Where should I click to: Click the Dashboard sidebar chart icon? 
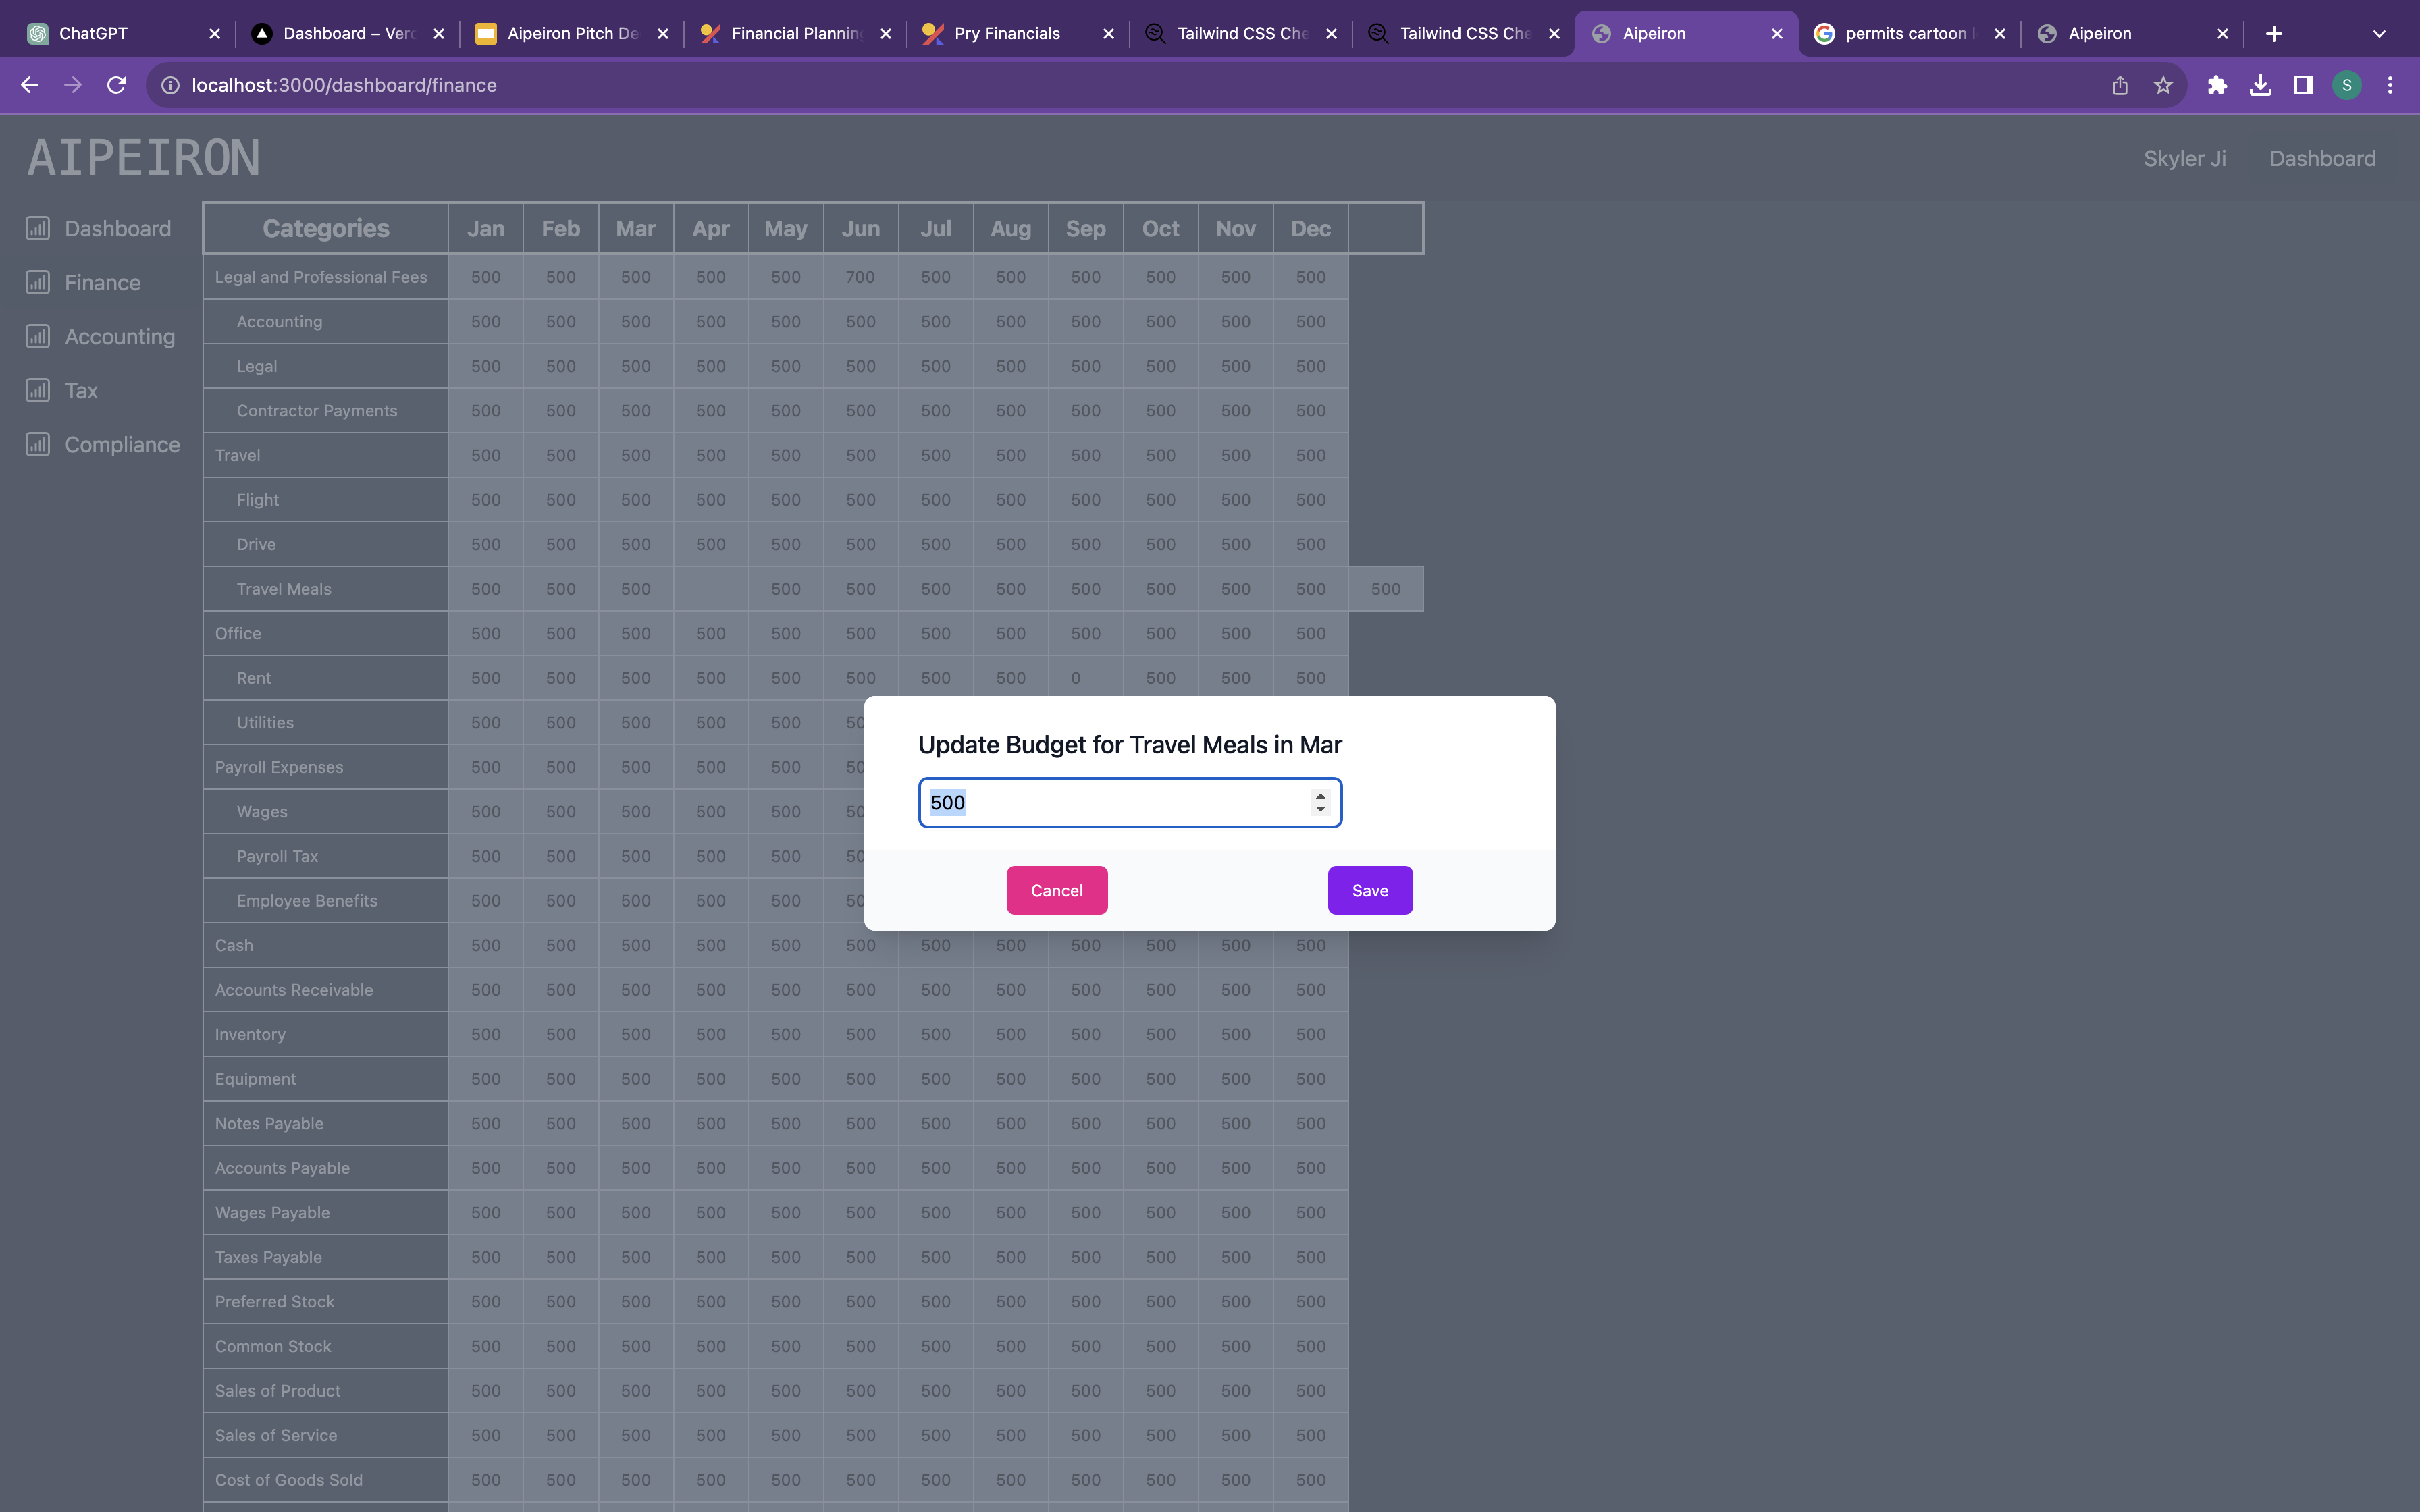click(38, 229)
